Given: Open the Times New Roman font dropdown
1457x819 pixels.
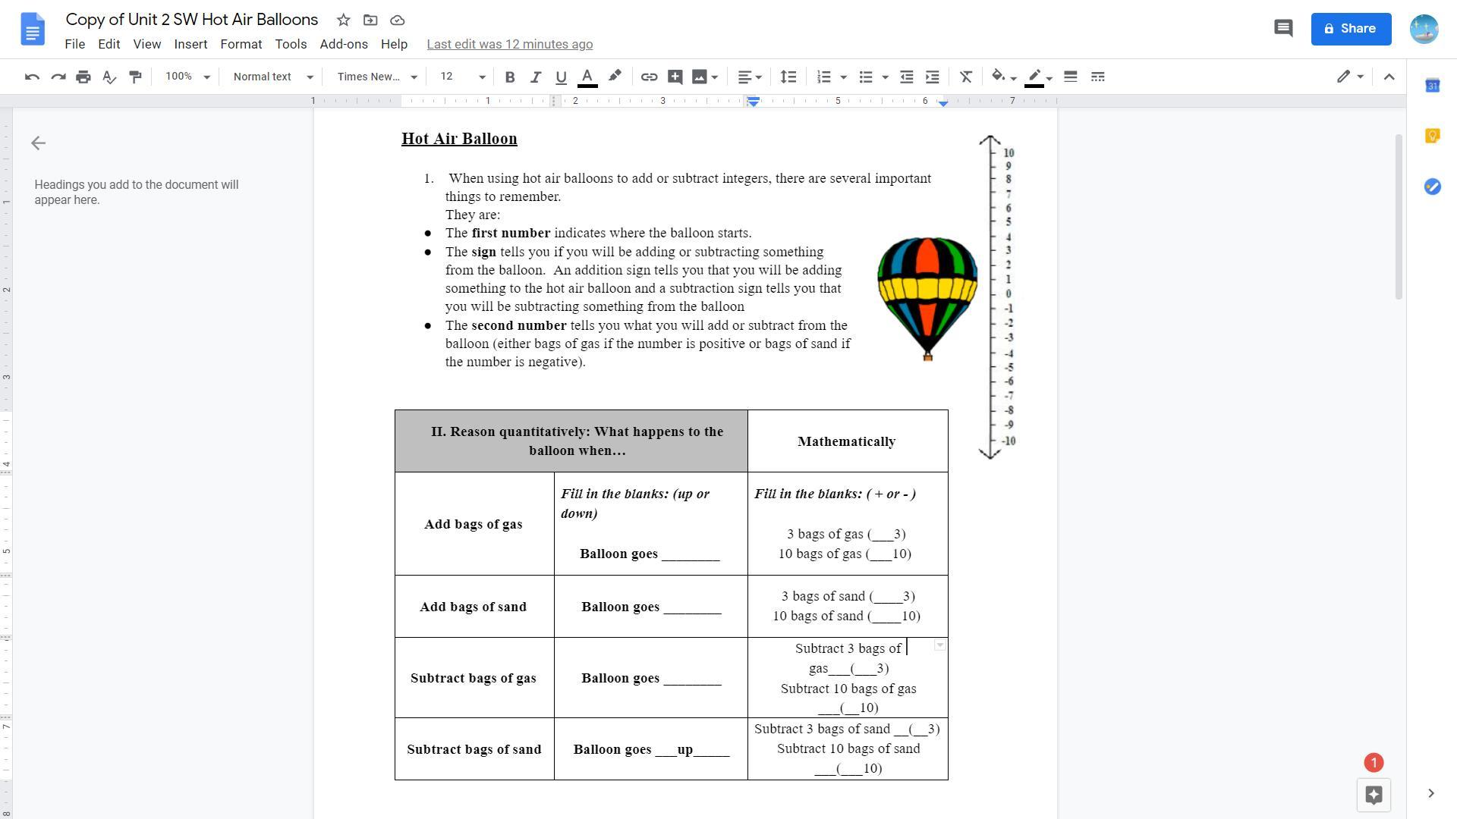Looking at the screenshot, I should [x=377, y=77].
